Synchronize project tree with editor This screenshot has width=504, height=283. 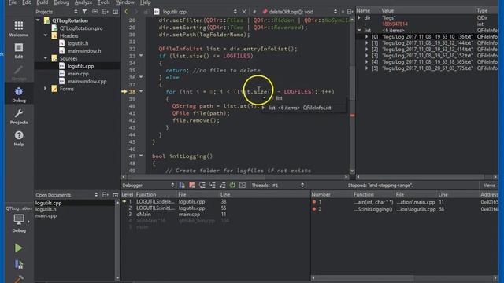[x=95, y=12]
